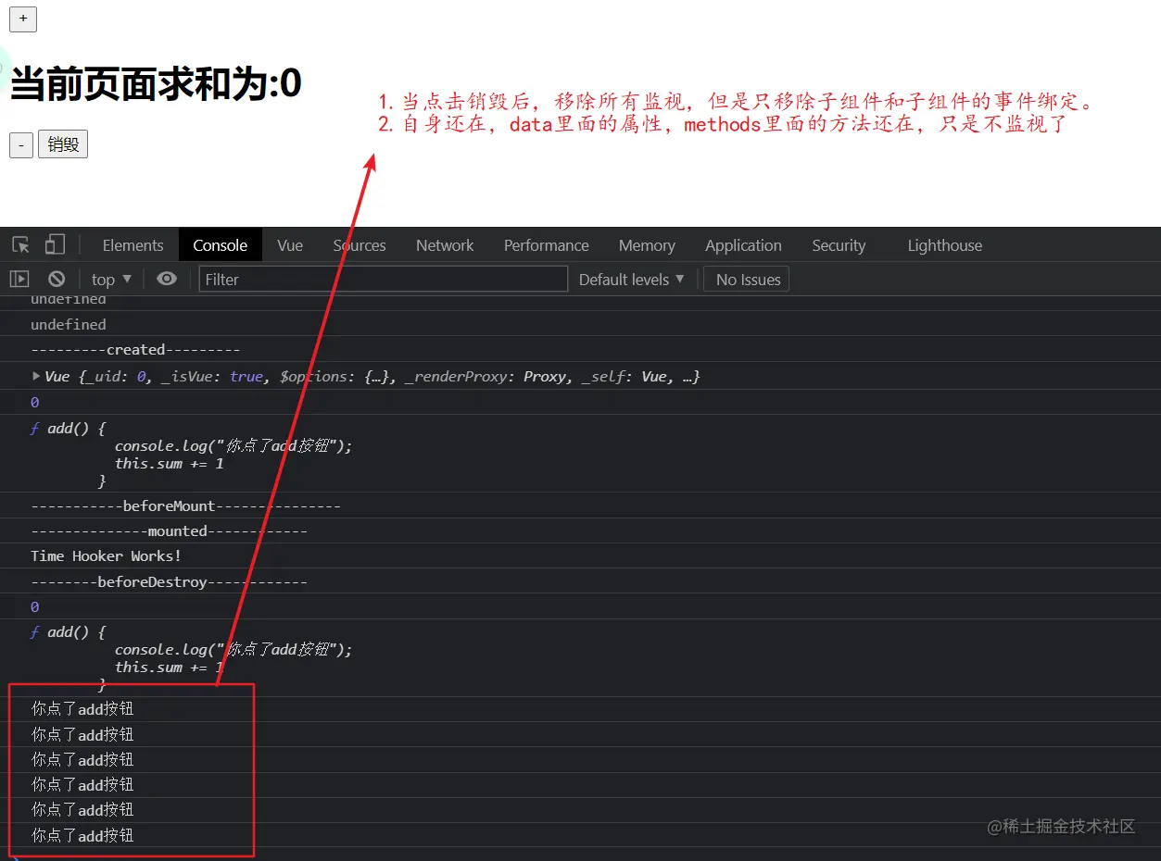Select the 'Time Hooker Works!' log line
Screen dimensions: 1161x861
pyautogui.click(x=106, y=556)
